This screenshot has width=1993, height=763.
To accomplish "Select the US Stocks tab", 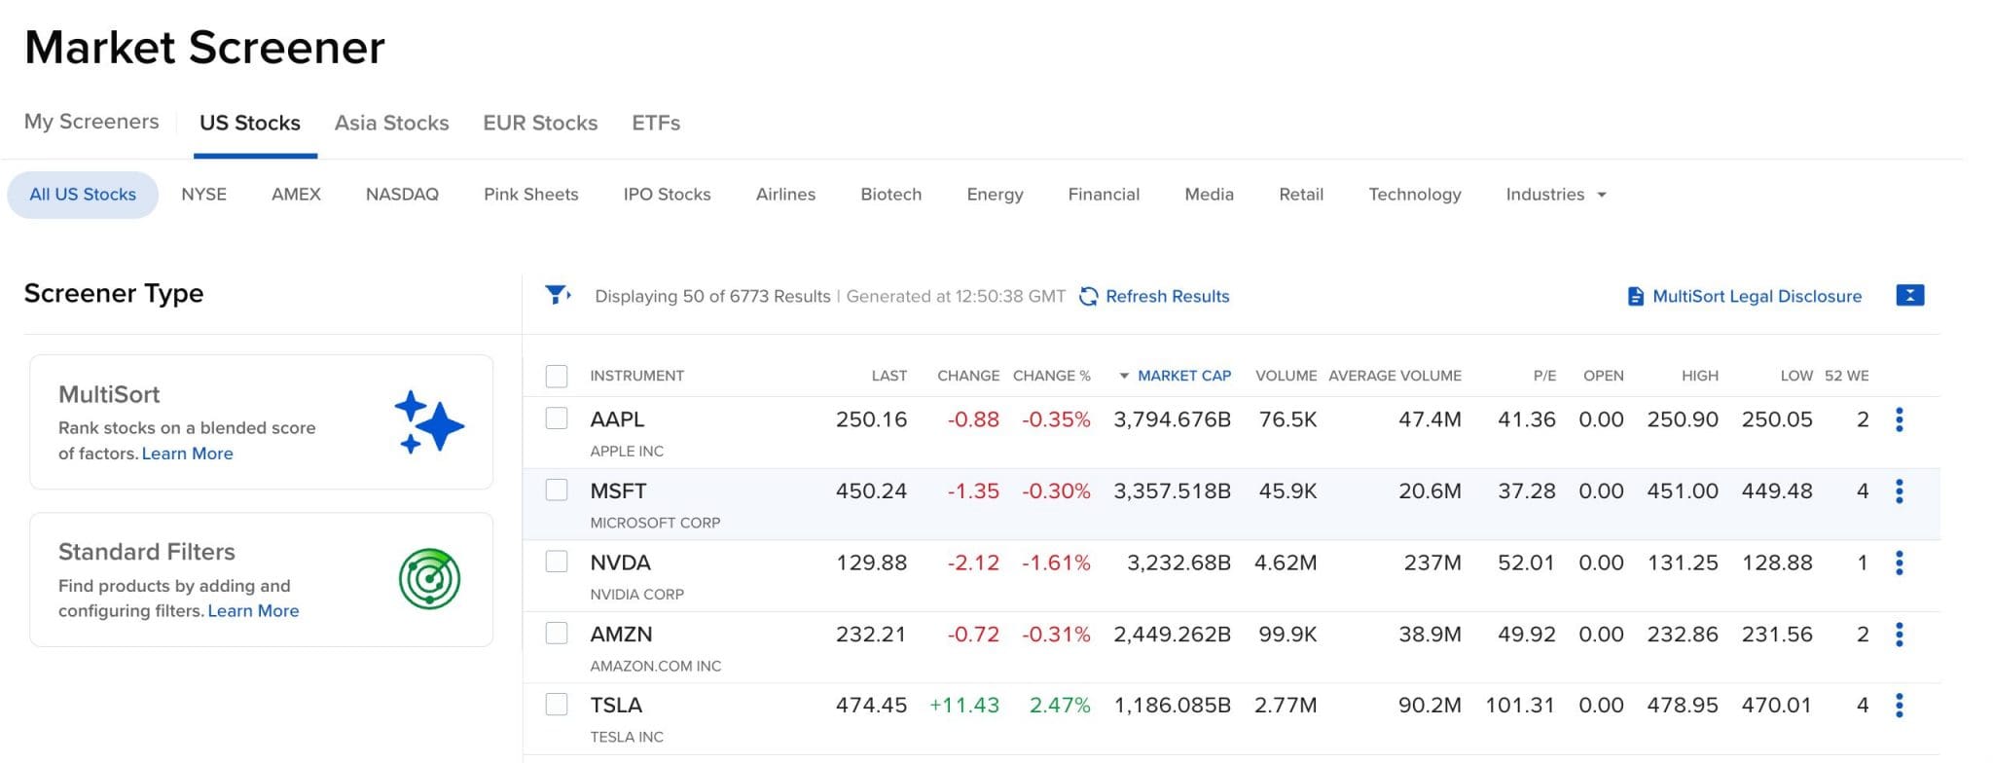I will click(250, 123).
